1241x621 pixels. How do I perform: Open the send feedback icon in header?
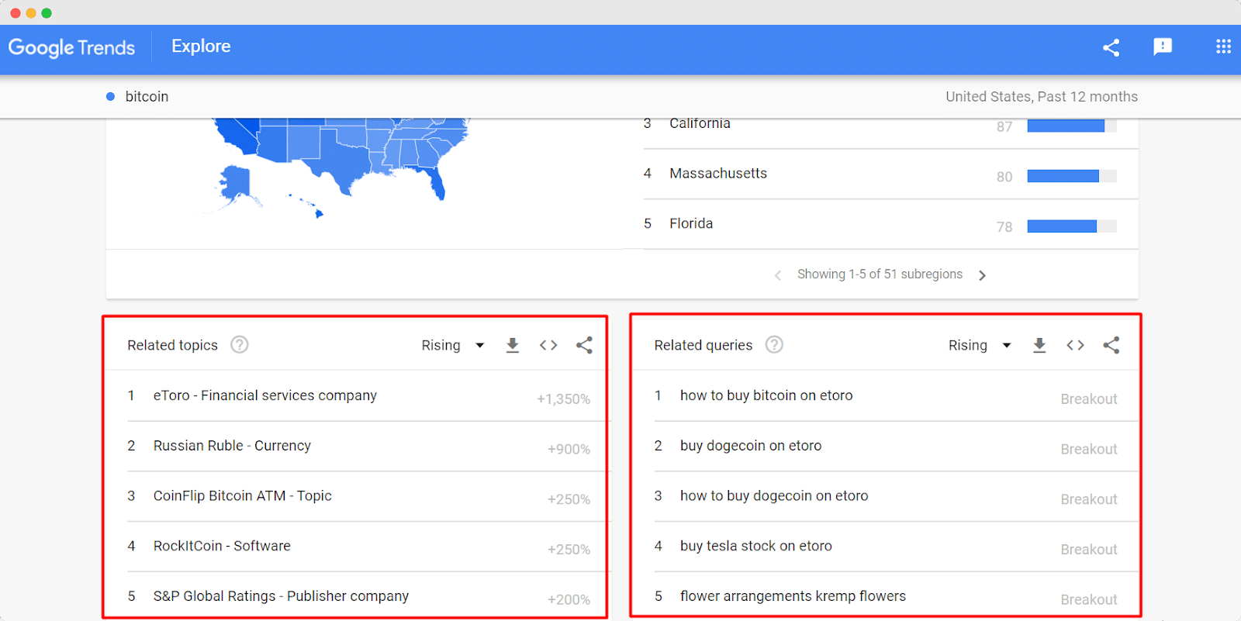click(x=1163, y=47)
